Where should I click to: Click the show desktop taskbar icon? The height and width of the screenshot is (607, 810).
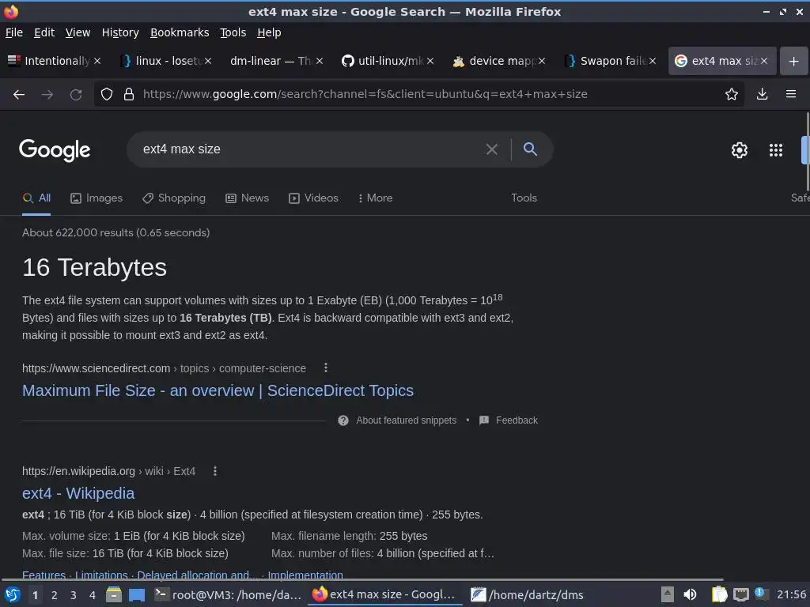tap(137, 594)
